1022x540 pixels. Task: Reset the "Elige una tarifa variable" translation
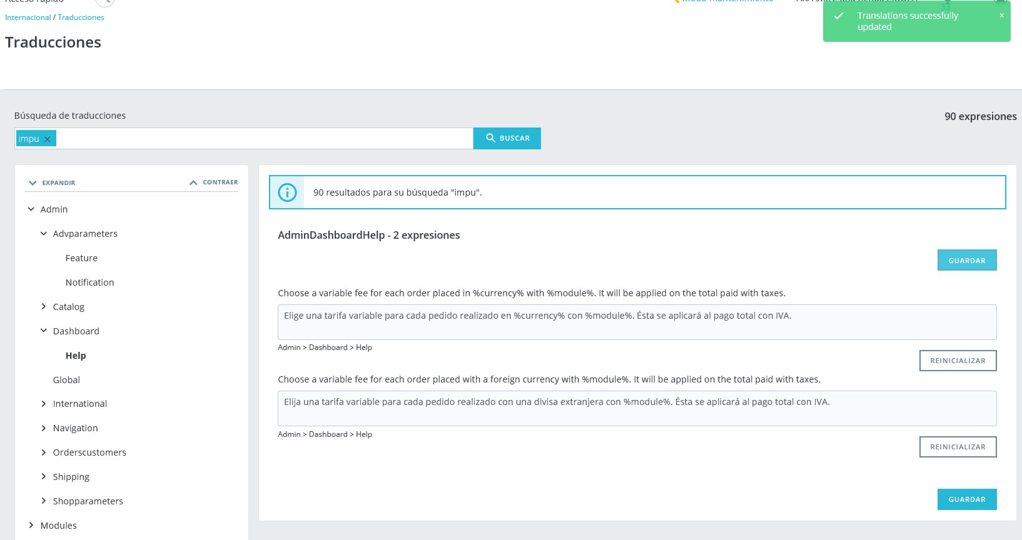coord(958,361)
